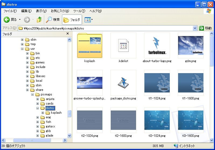
Task: Select the gnome-turbo-splash thumbnail
Action: coord(90,83)
